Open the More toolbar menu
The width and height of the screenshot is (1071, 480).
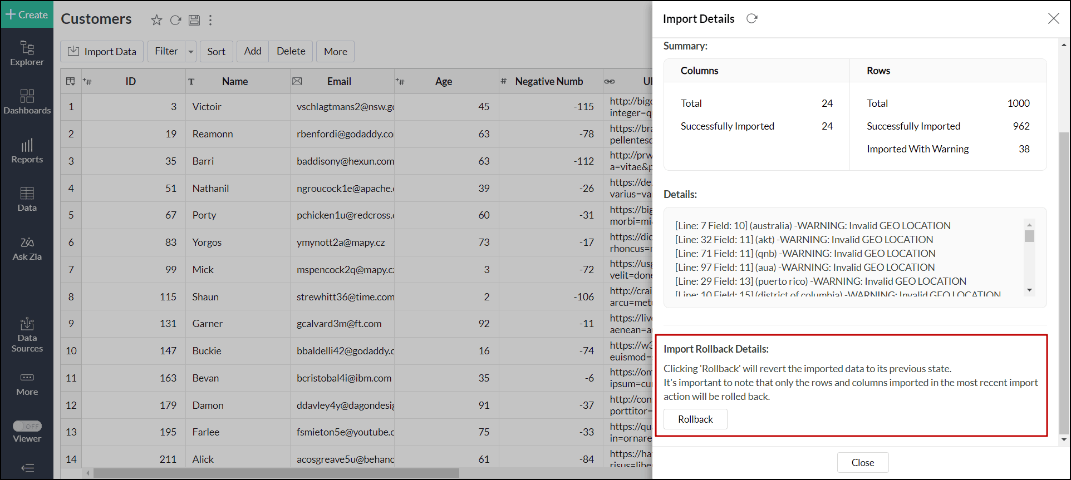[x=335, y=52]
